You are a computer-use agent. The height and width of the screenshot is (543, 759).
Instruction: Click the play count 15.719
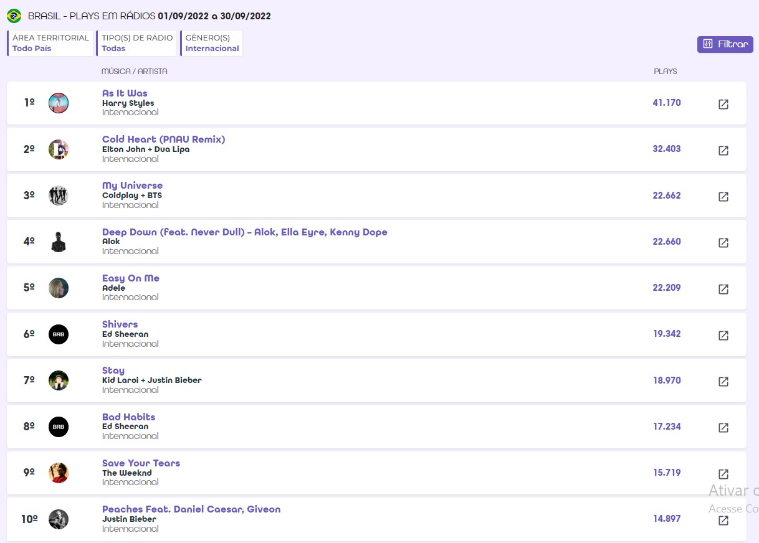[667, 473]
